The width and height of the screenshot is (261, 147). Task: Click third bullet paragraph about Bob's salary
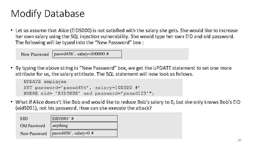coord(128,105)
